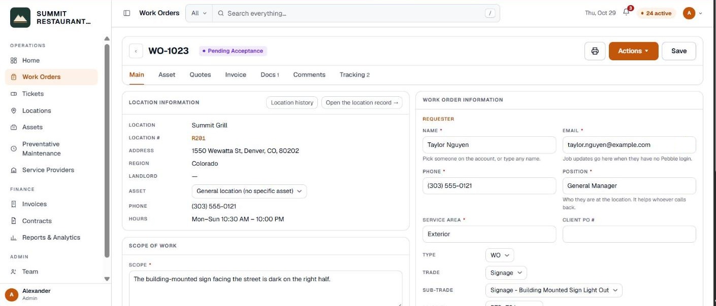Open the location record link

coord(362,103)
